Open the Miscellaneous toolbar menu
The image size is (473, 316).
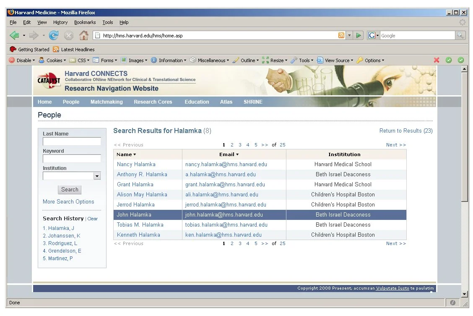[209, 60]
